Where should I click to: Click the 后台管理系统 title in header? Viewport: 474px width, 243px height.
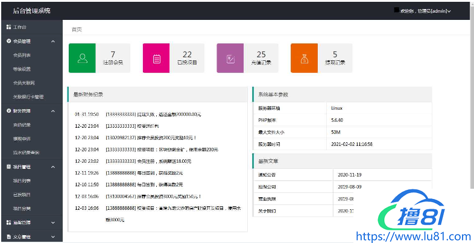(x=32, y=10)
